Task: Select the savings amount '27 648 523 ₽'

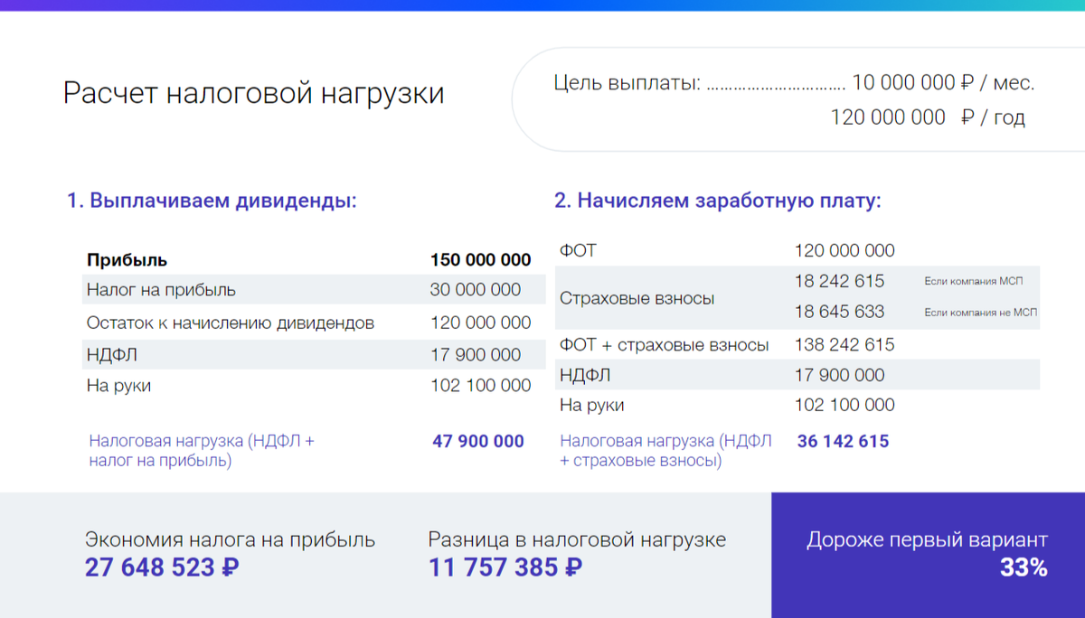Action: [162, 568]
